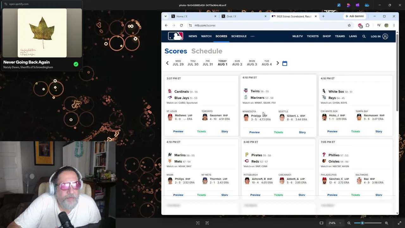This screenshot has width=405, height=228.
Task: Open a new browser tab
Action: pos(323,16)
